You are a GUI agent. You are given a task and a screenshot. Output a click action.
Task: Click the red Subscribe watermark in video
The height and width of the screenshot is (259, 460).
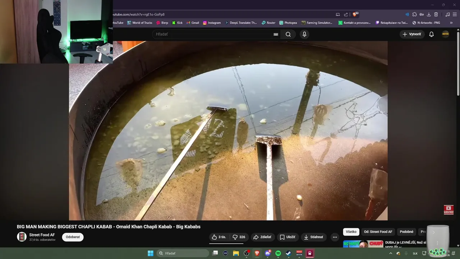[448, 210]
